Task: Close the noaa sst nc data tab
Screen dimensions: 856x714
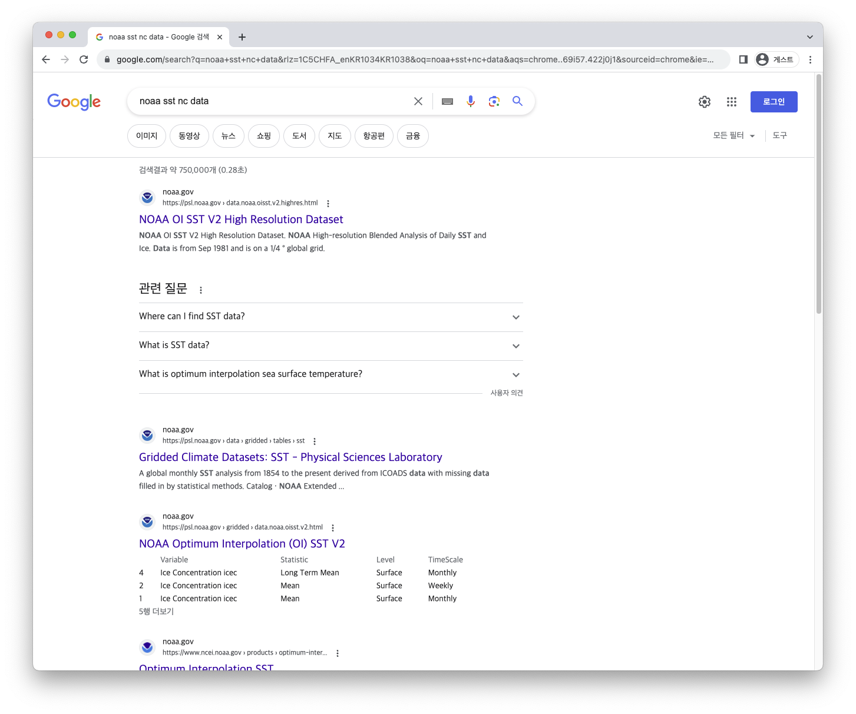Action: point(220,37)
